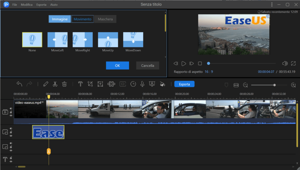300x170 pixels.
Task: Click the Undo arrow in the toolbar
Action: click(19, 84)
